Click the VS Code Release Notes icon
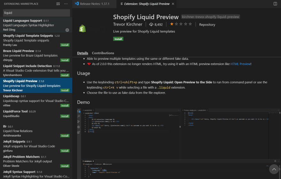The height and width of the screenshot is (179, 281). pos(77,4)
